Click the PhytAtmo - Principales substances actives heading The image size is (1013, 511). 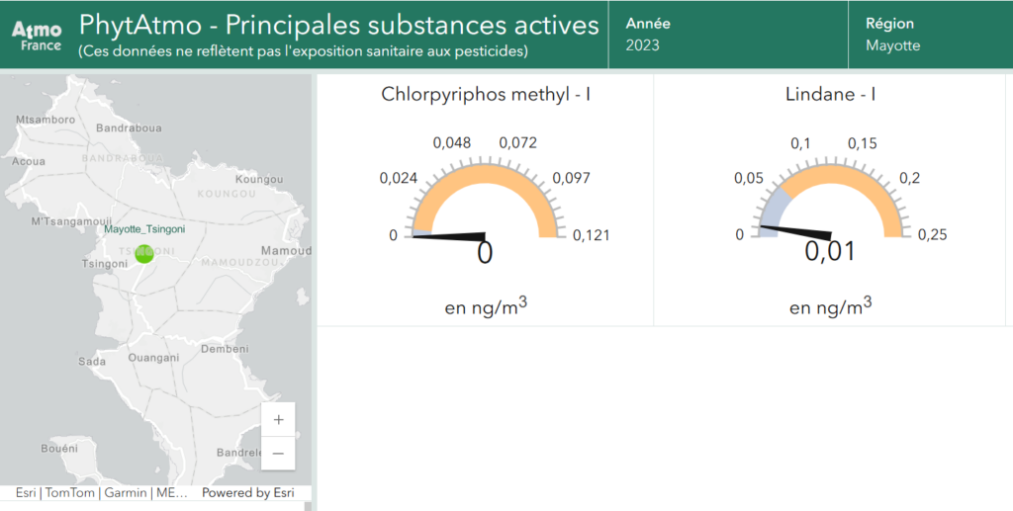click(339, 25)
